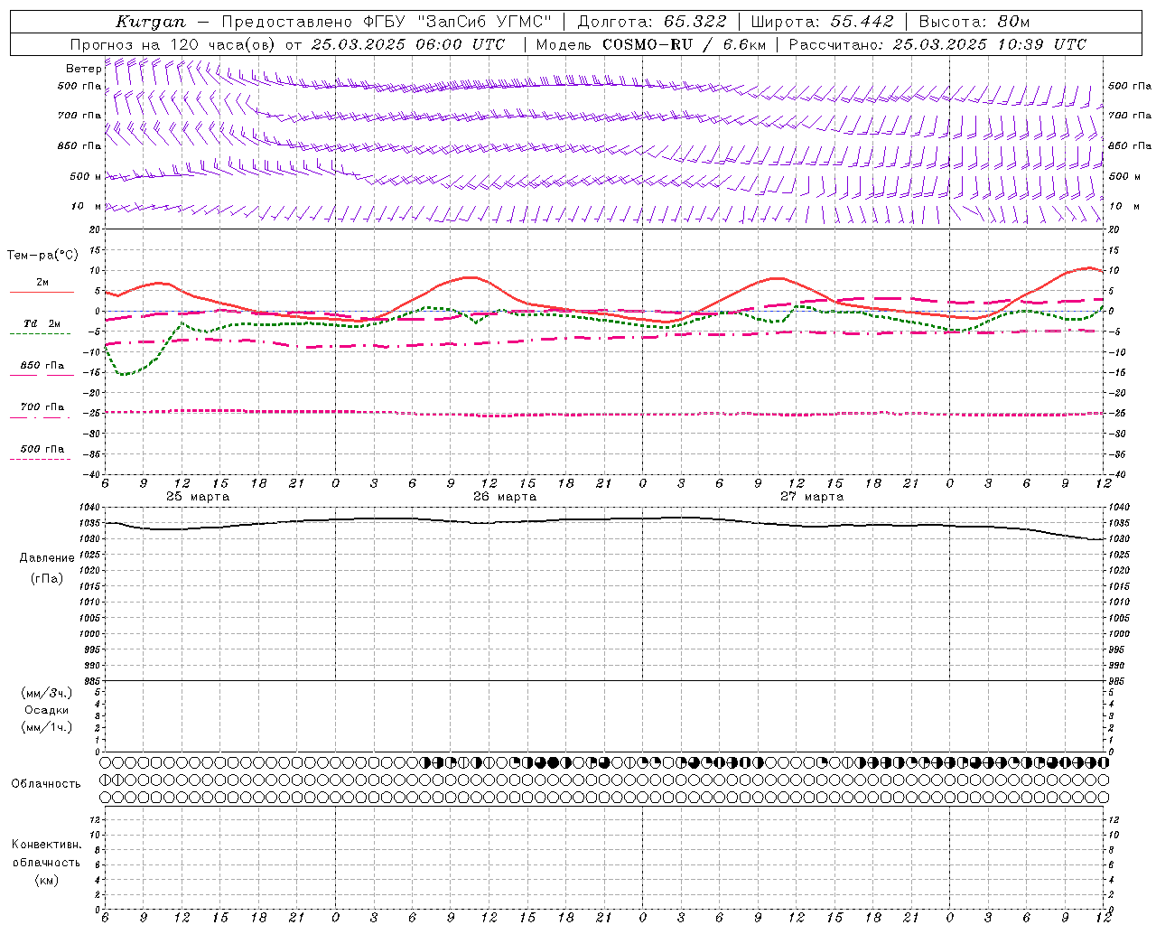The height and width of the screenshot is (925, 1156).
Task: Click "1040" on left pressure axis
Action: click(91, 507)
